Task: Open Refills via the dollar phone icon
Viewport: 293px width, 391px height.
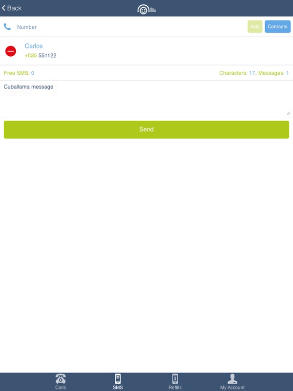Action: tap(175, 379)
